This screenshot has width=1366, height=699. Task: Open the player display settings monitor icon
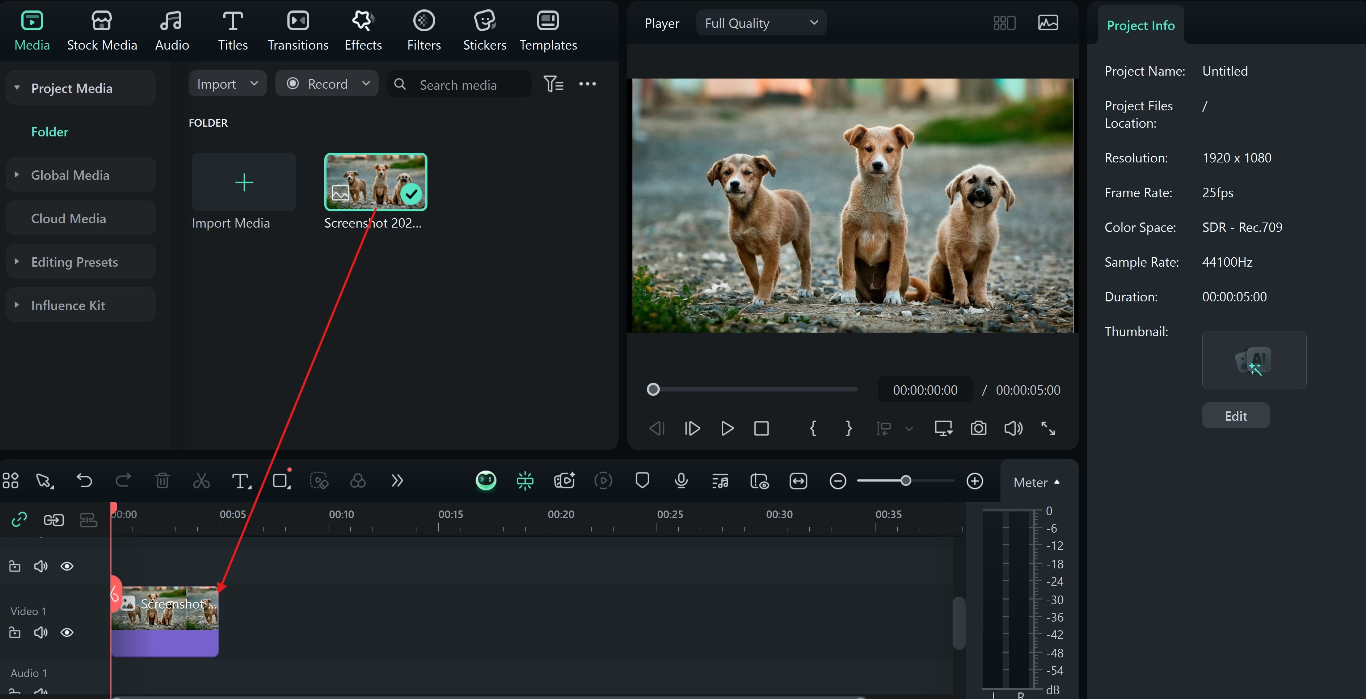[943, 428]
